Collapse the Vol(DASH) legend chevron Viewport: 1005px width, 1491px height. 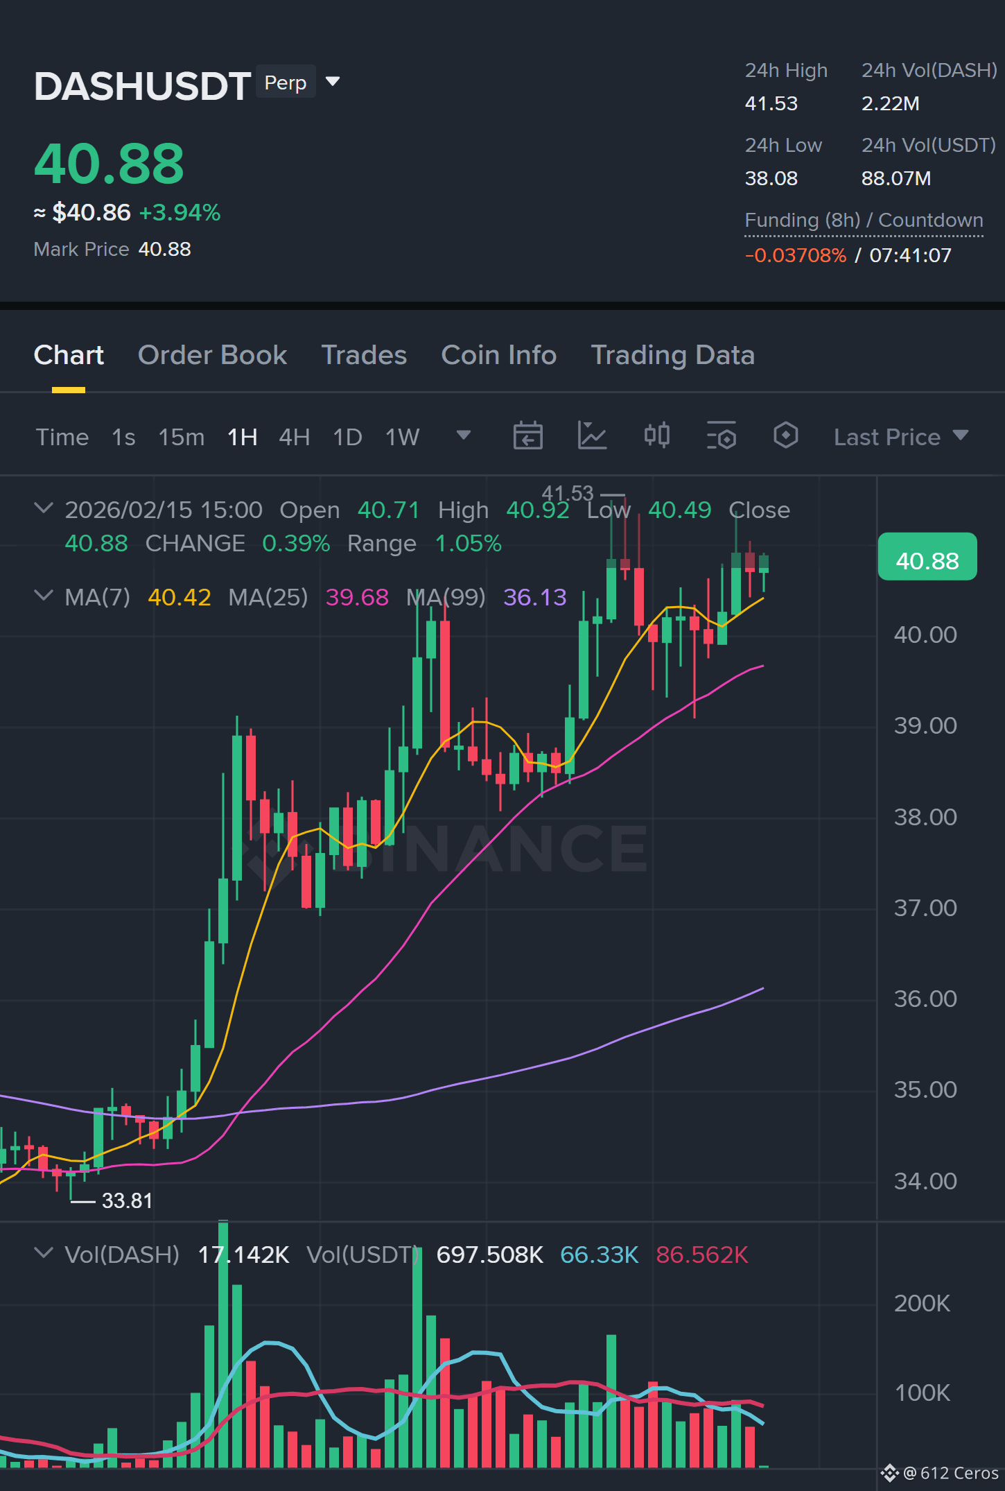click(x=43, y=1253)
